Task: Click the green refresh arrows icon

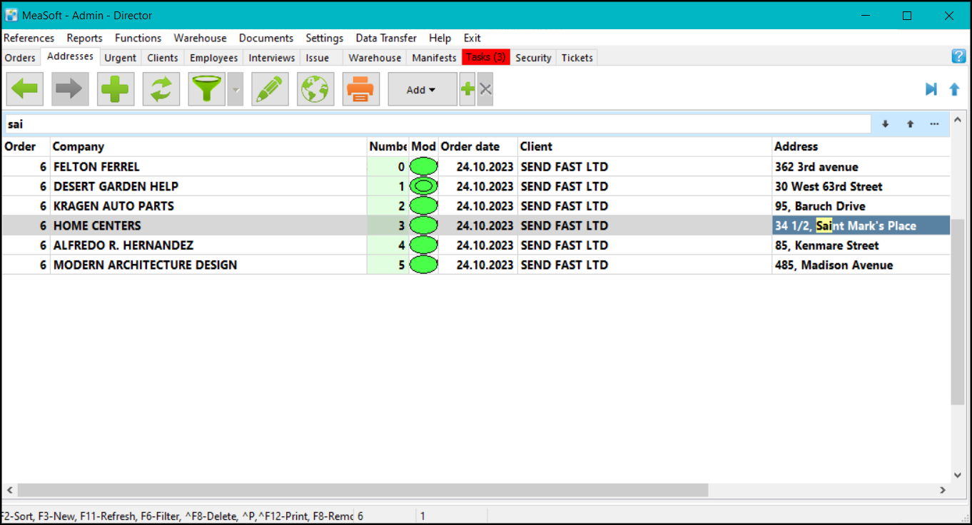Action: coord(161,90)
